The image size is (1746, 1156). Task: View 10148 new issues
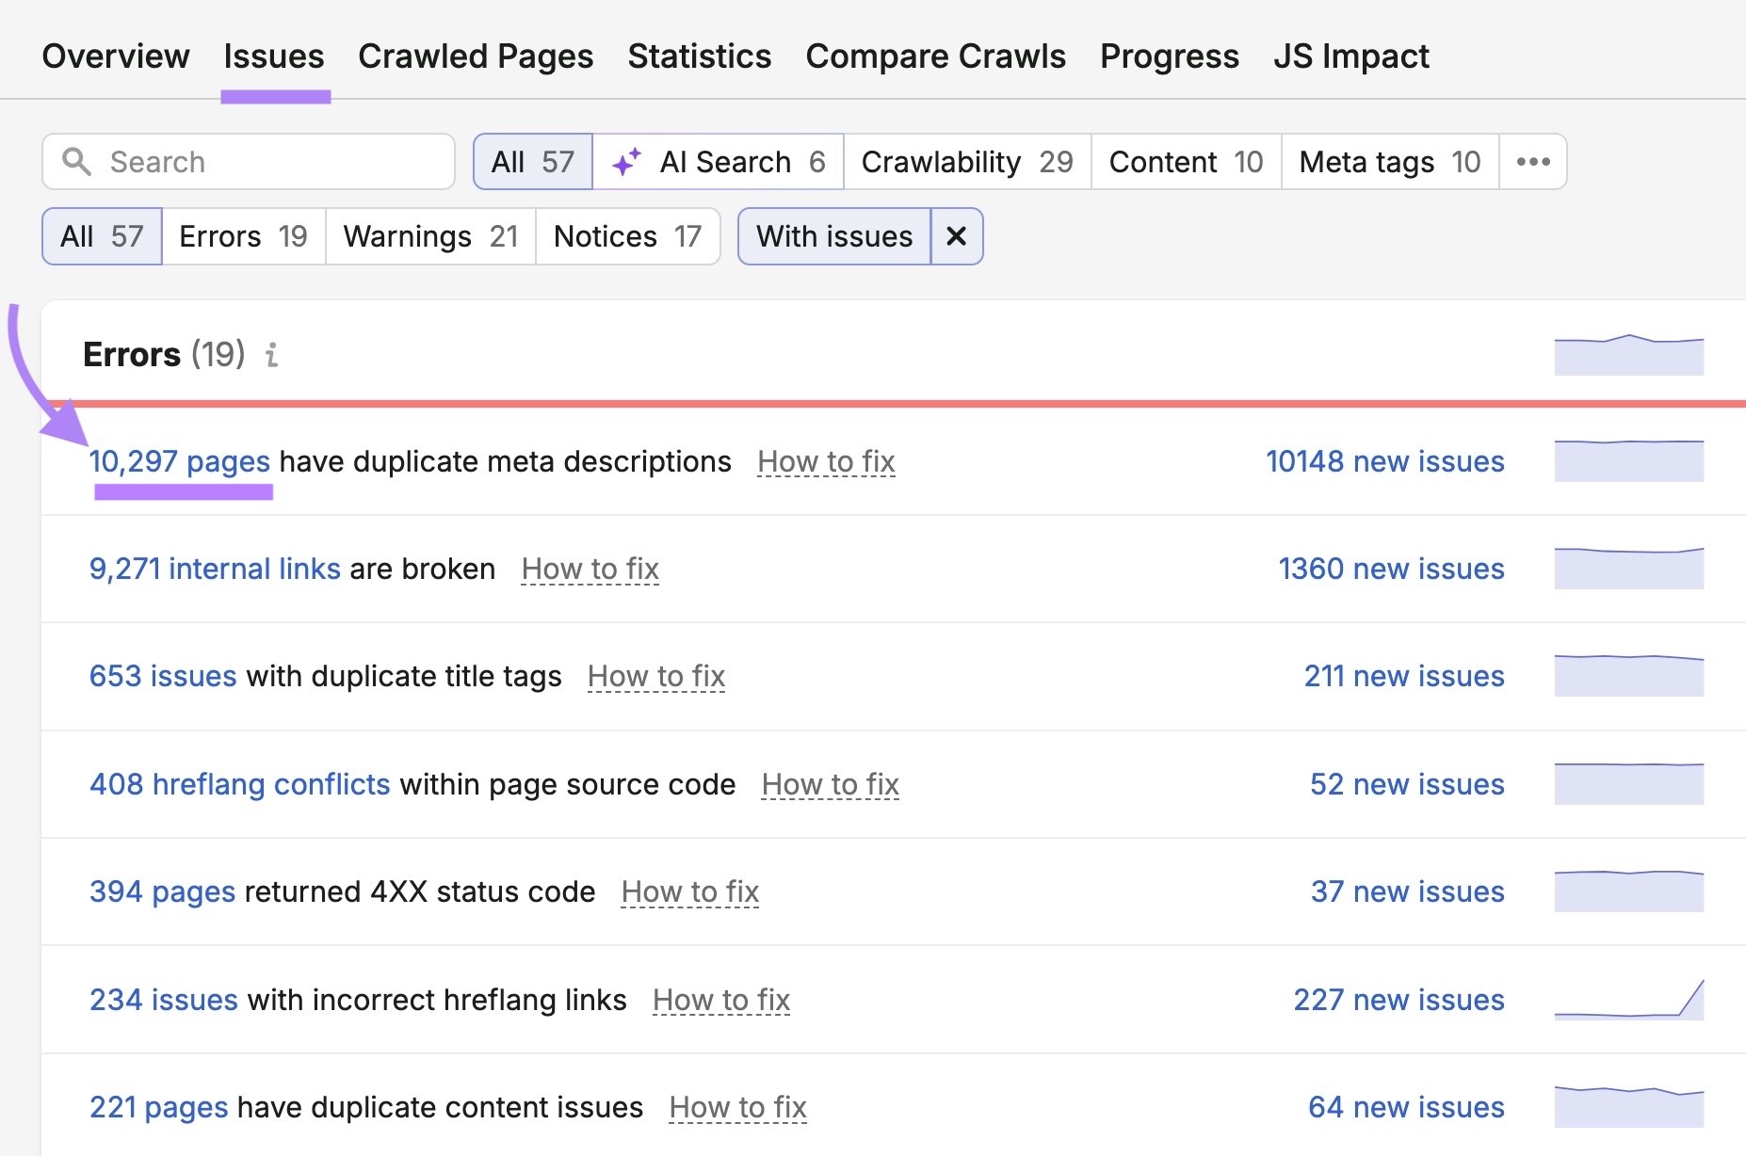coord(1385,461)
